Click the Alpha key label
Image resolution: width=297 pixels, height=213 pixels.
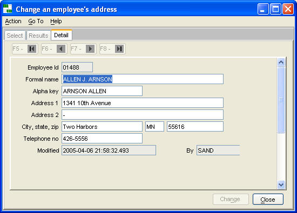[x=46, y=91]
